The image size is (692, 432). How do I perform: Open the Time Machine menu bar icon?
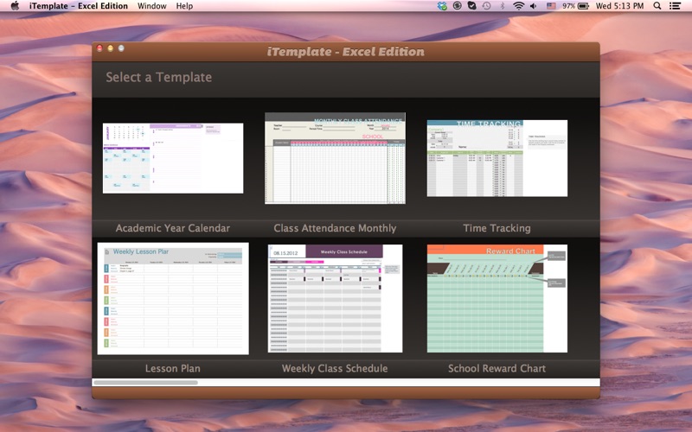(x=487, y=6)
